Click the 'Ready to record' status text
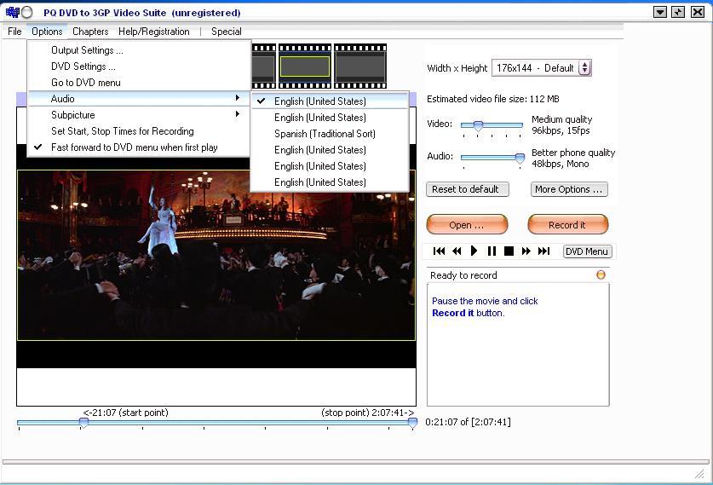 (x=463, y=275)
